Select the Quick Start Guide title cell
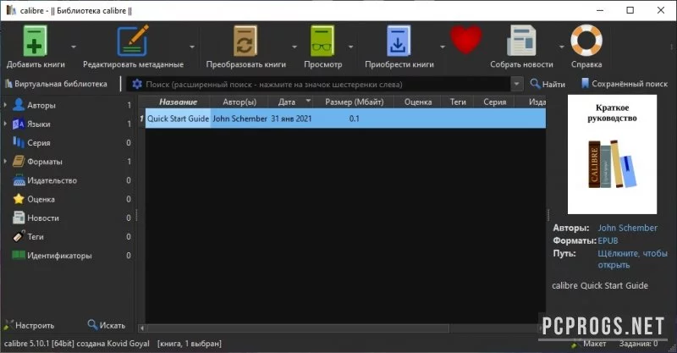Screen dimensions: 677x353 point(178,119)
